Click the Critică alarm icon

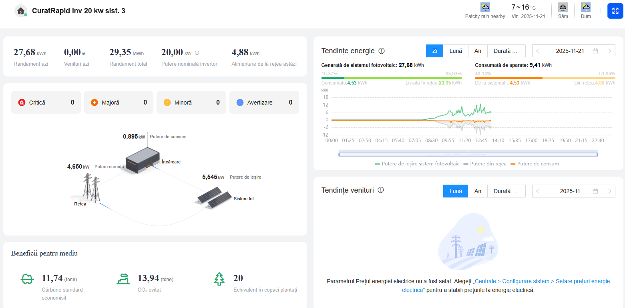[22, 103]
